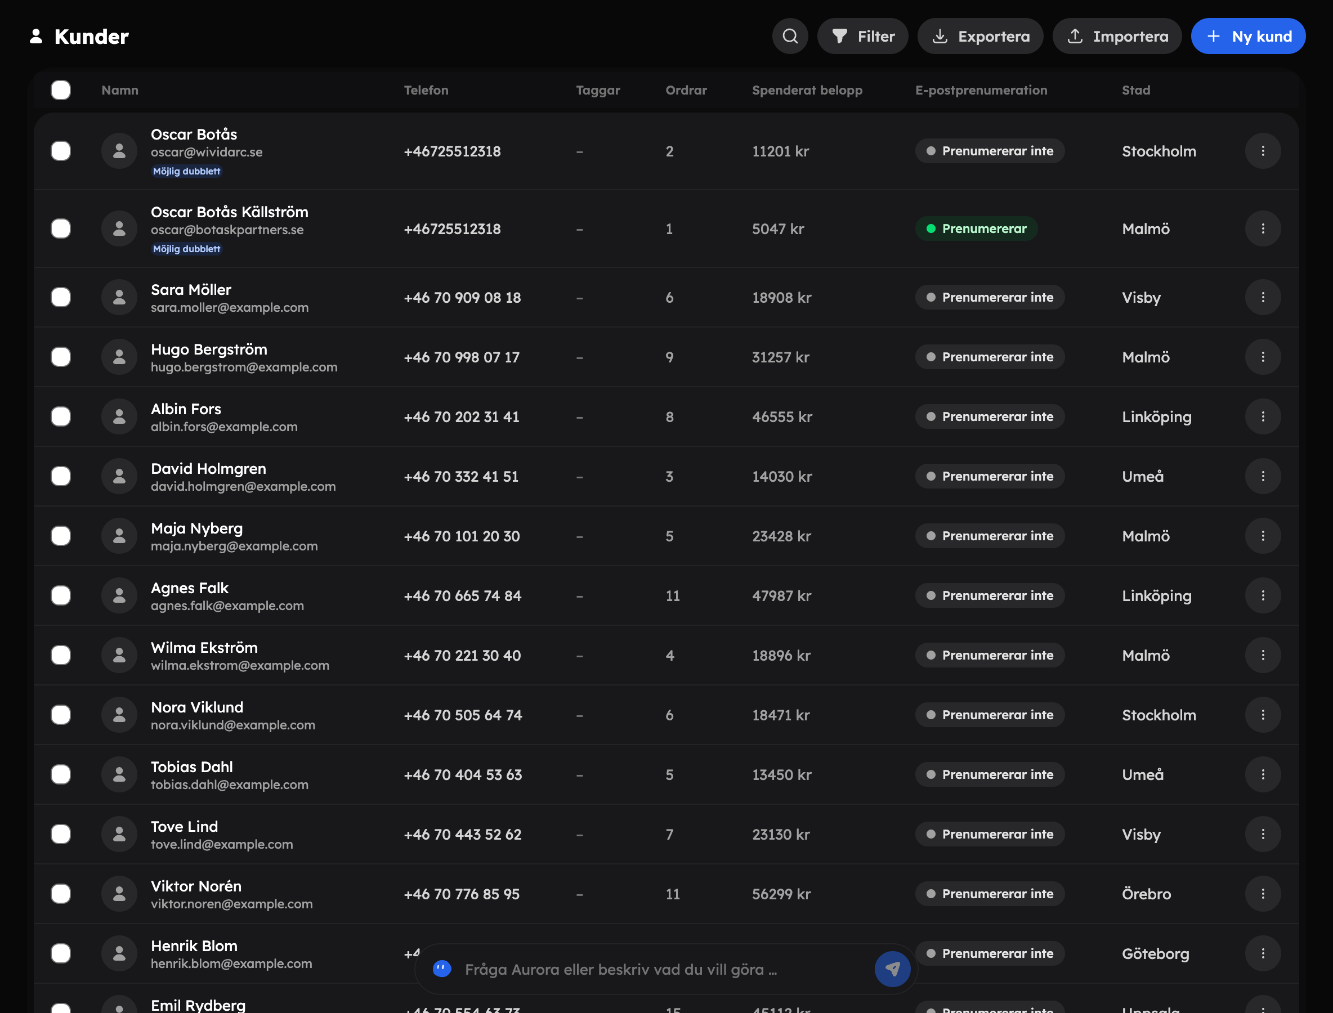
Task: Check Albin Fors row checkbox
Action: point(61,416)
